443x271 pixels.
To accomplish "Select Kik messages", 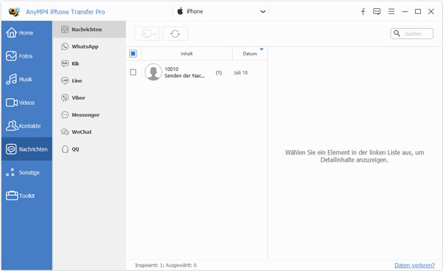I will [89, 64].
